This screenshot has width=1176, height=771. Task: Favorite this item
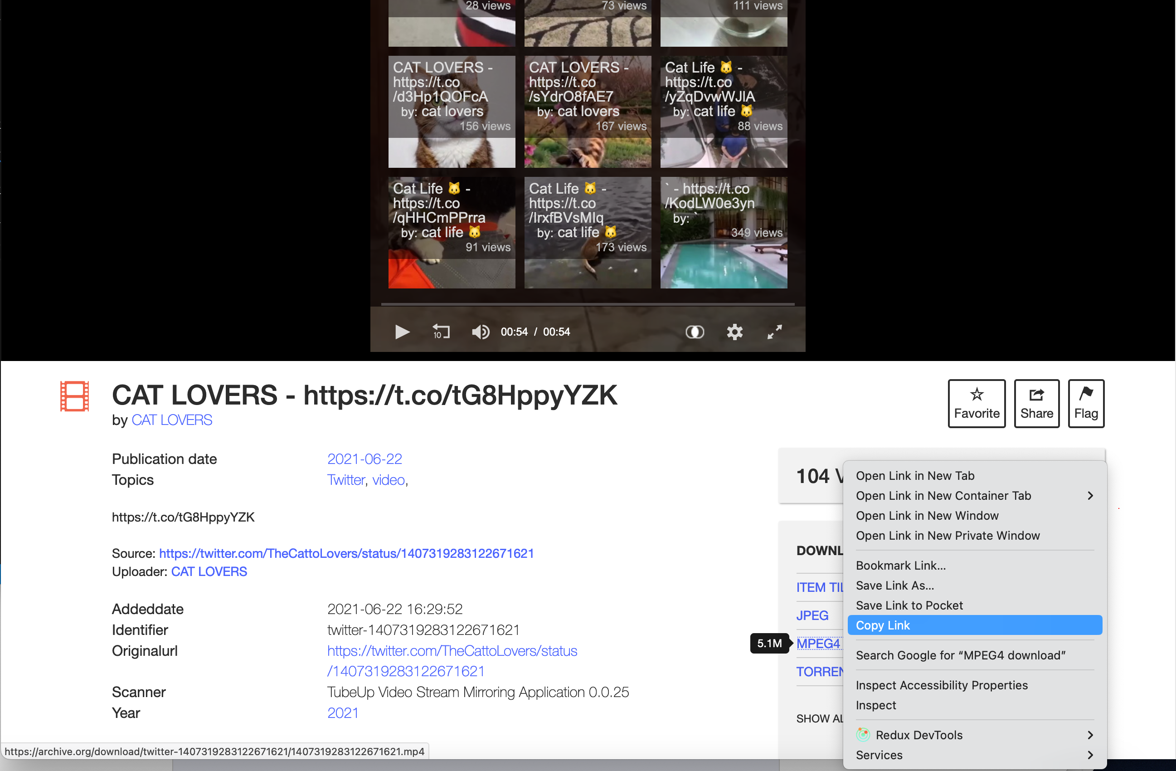coord(977,403)
